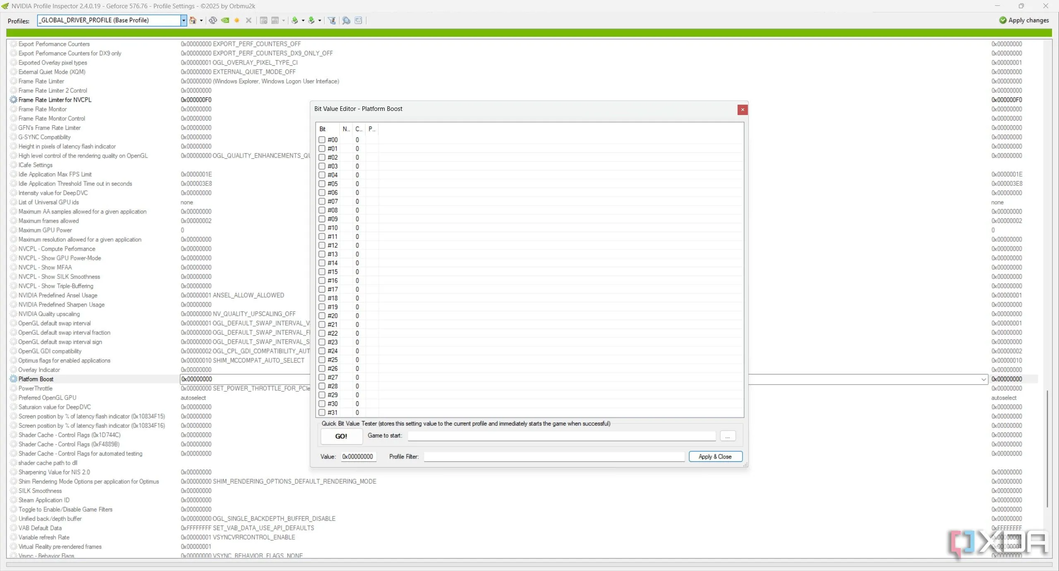Screen dimensions: 1059x571
Task: Click gear icon beside VAB Default Data
Action: [13, 528]
